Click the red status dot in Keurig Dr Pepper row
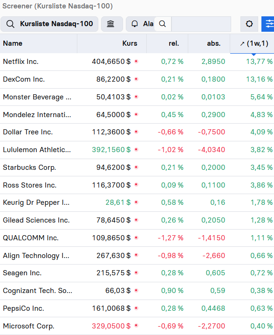The height and width of the screenshot is (335, 274). pos(136,202)
